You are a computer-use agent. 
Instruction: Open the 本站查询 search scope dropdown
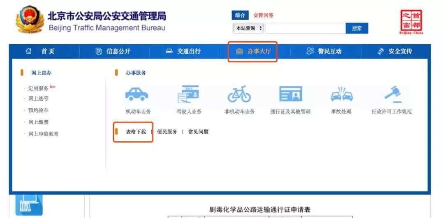(x=248, y=28)
